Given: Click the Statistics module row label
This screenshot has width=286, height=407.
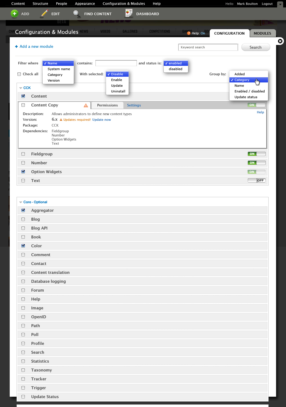Looking at the screenshot, I should [40, 361].
